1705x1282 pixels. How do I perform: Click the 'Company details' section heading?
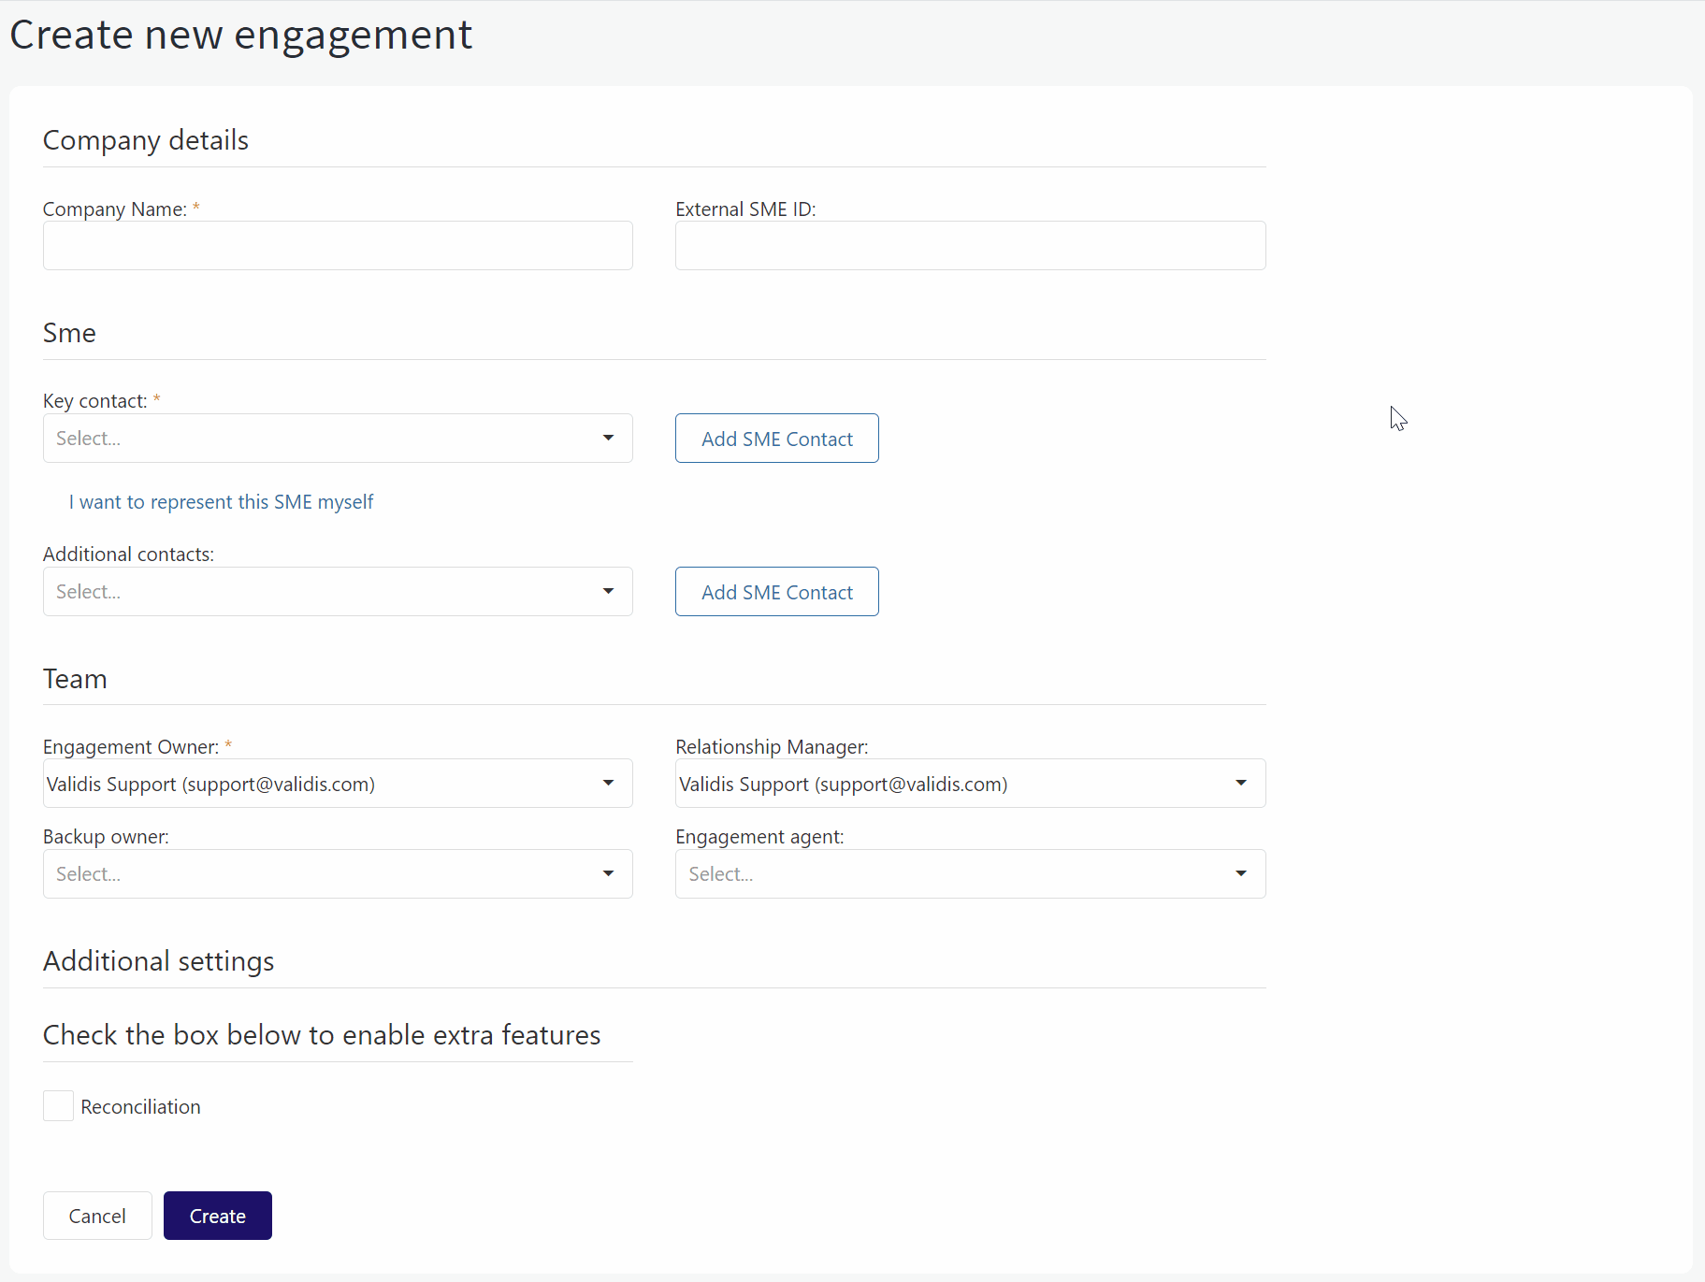pyautogui.click(x=146, y=140)
